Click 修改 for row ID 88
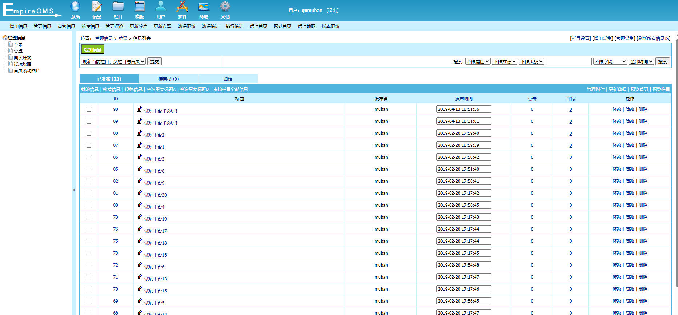678x315 pixels. click(x=617, y=133)
